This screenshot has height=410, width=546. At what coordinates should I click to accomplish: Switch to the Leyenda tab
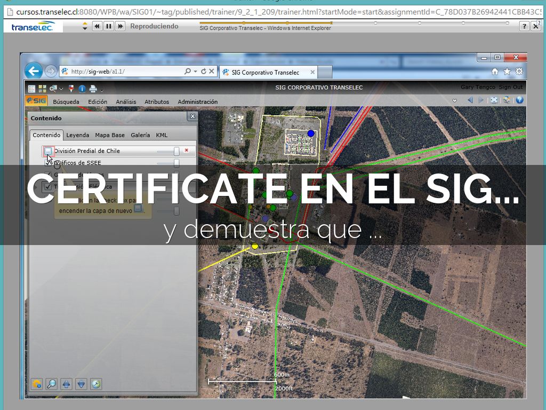point(77,135)
